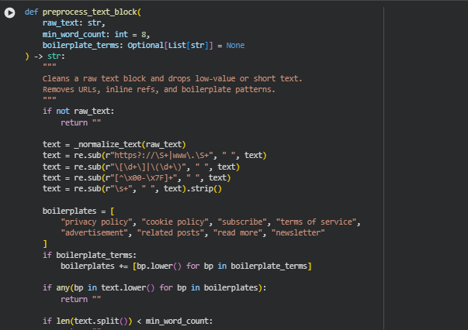Run the code cell
This screenshot has height=330, width=468.
pyautogui.click(x=10, y=13)
